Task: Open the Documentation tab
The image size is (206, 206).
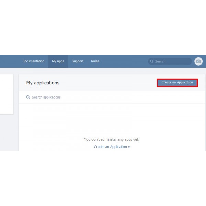Action: (33, 61)
